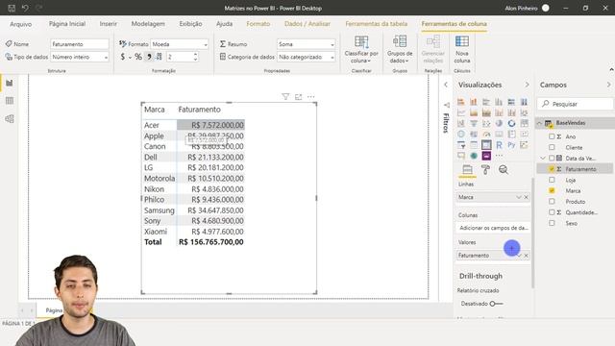The width and height of the screenshot is (615, 346).
Task: Open the Fields well pane
Action: [x=467, y=169]
